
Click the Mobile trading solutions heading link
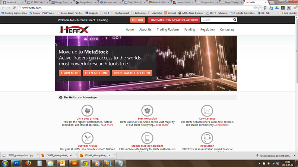[x=147, y=146]
